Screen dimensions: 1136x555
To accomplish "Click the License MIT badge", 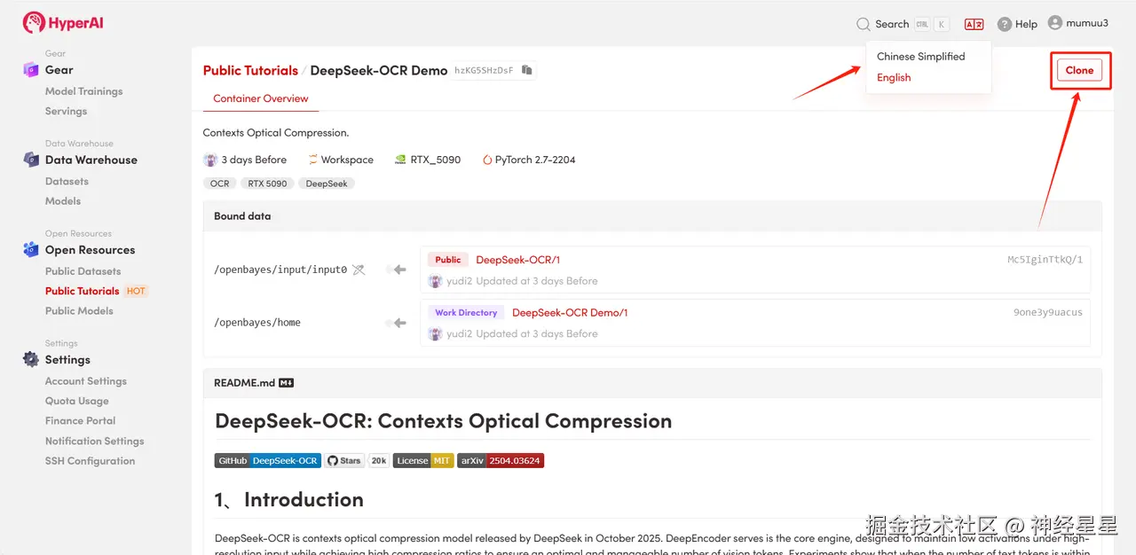I will click(423, 461).
